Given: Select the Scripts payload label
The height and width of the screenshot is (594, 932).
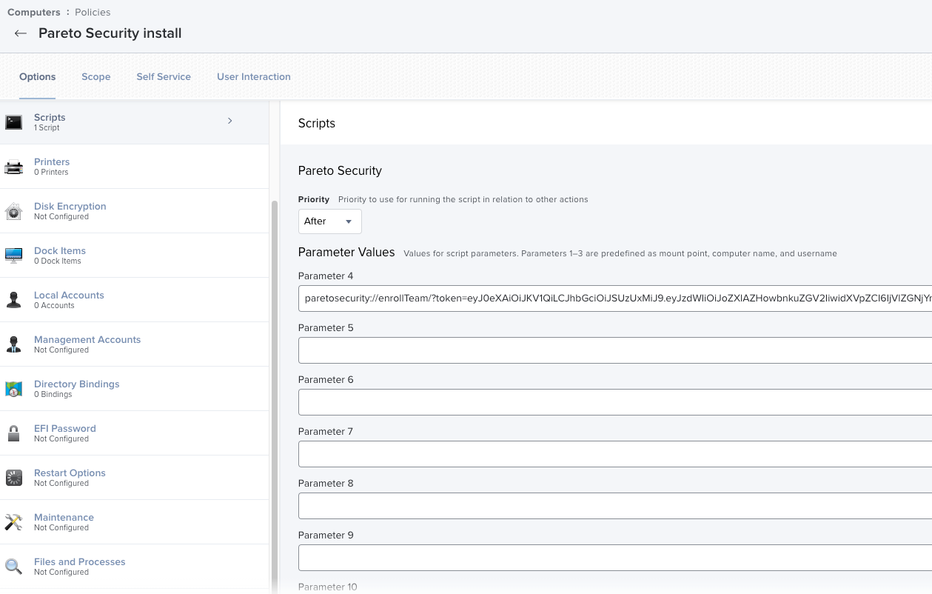Looking at the screenshot, I should 50,118.
